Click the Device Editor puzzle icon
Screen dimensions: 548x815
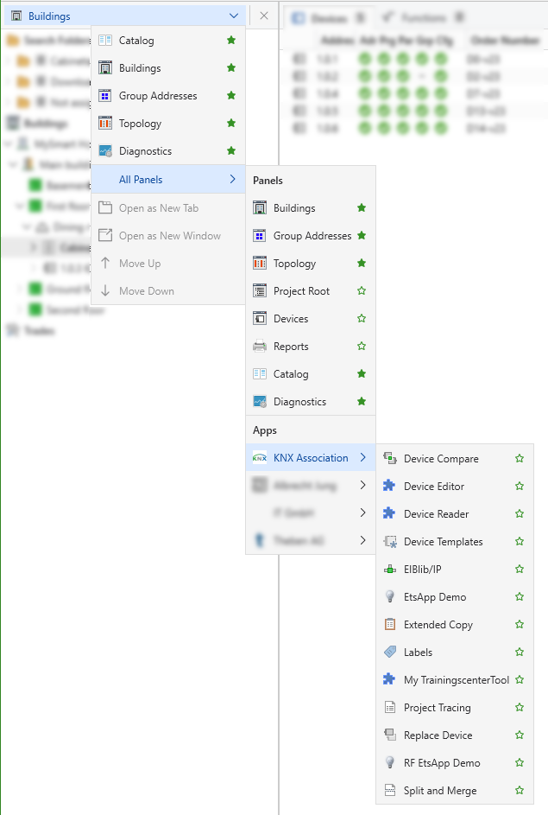click(389, 486)
